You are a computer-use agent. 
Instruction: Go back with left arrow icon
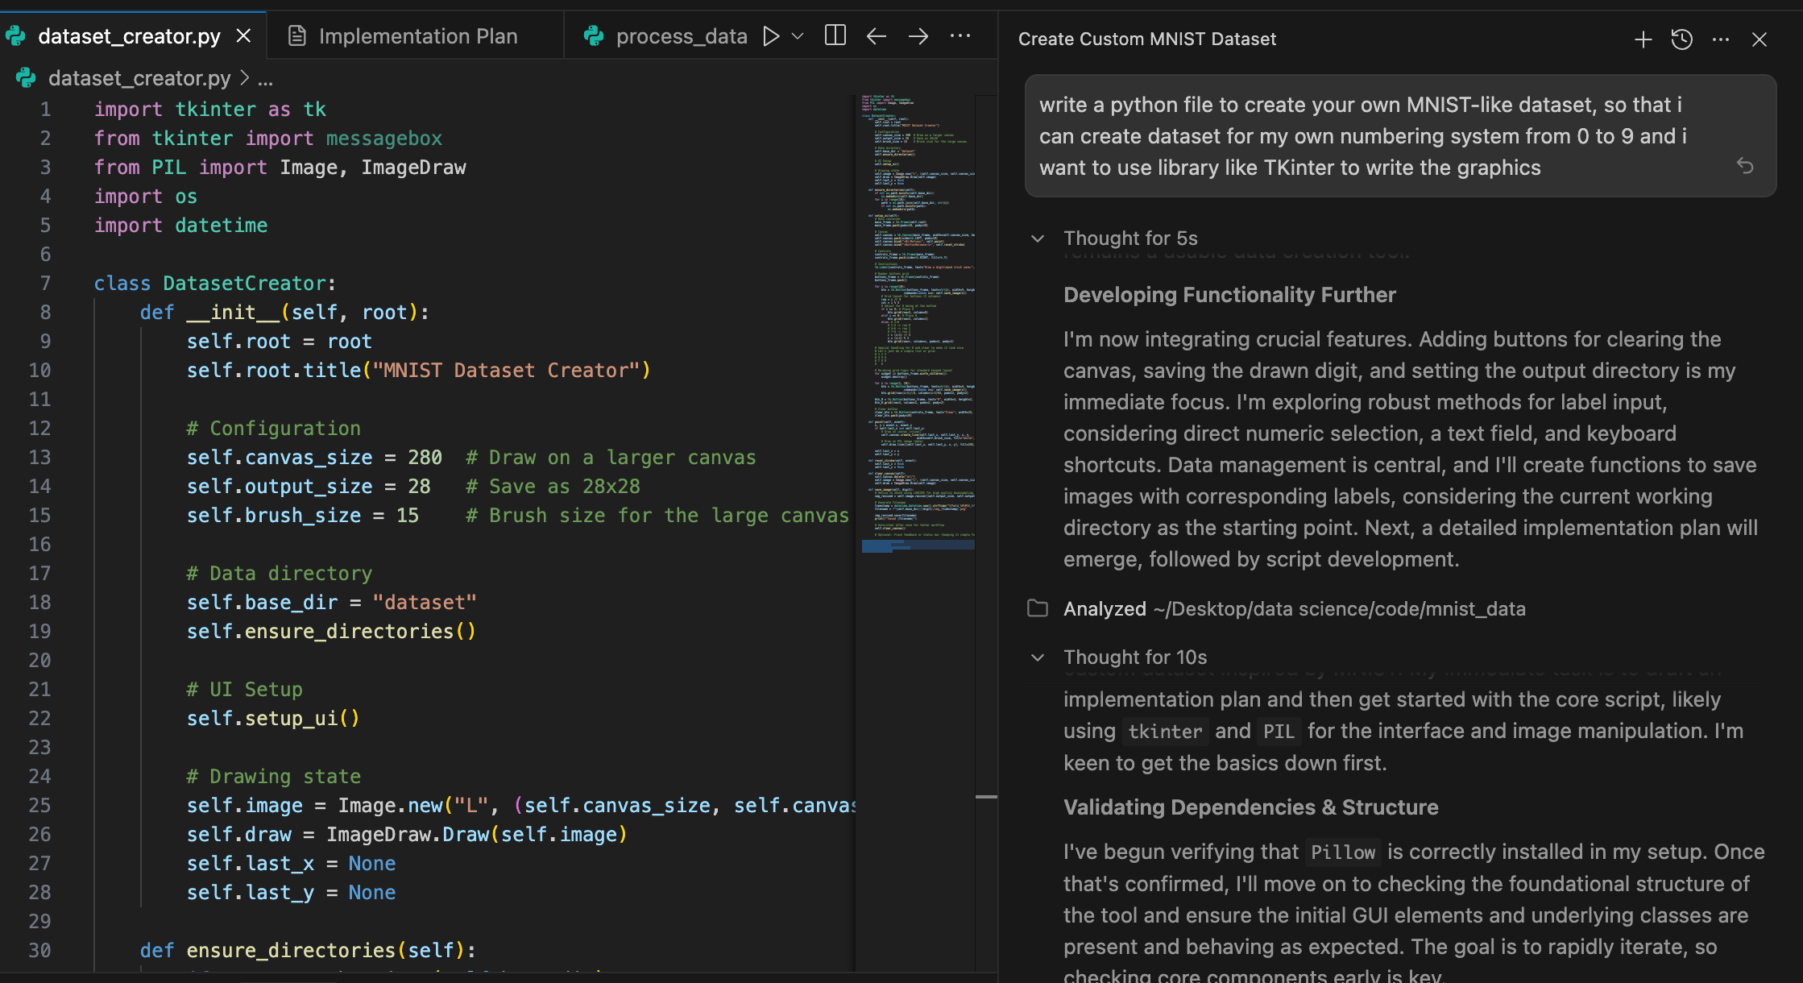[877, 36]
